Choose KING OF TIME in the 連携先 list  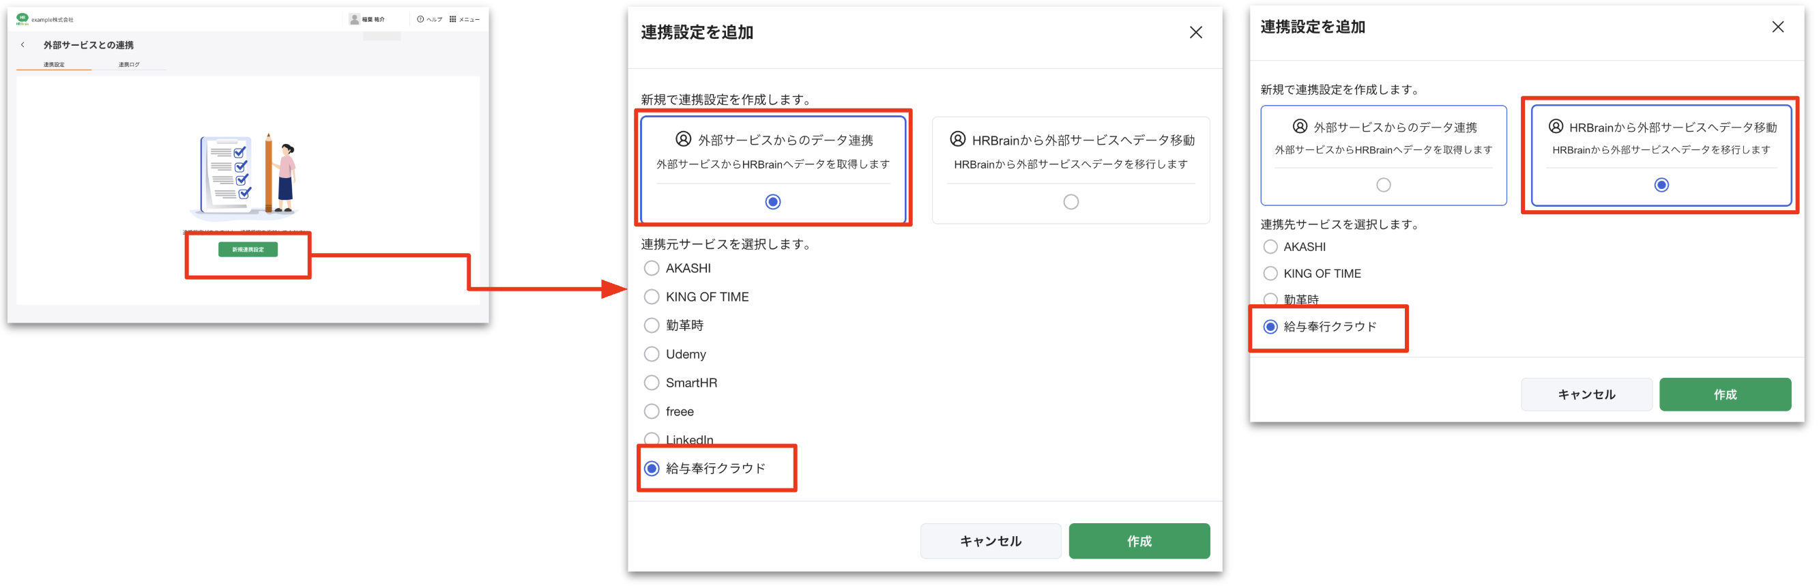point(1270,273)
